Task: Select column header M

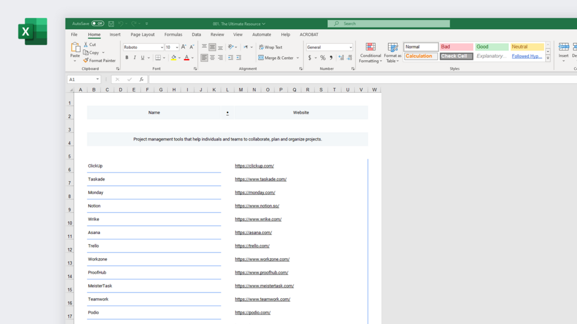Action: click(241, 89)
